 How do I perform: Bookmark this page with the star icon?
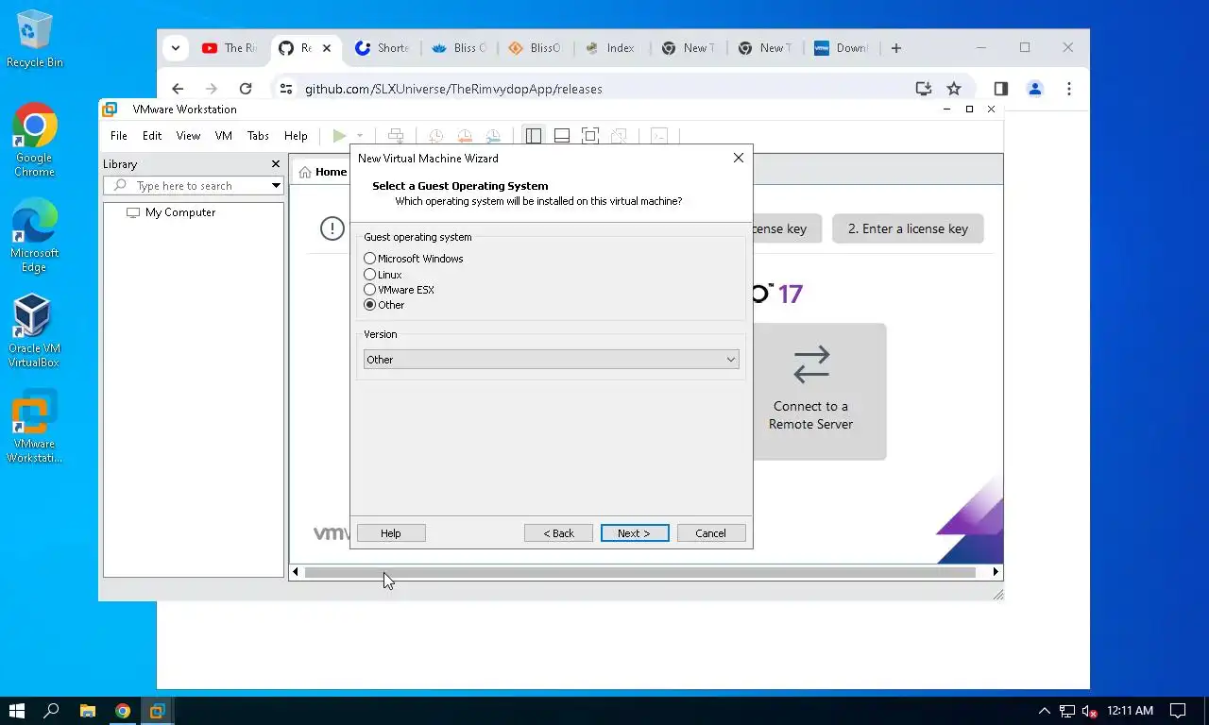point(954,89)
